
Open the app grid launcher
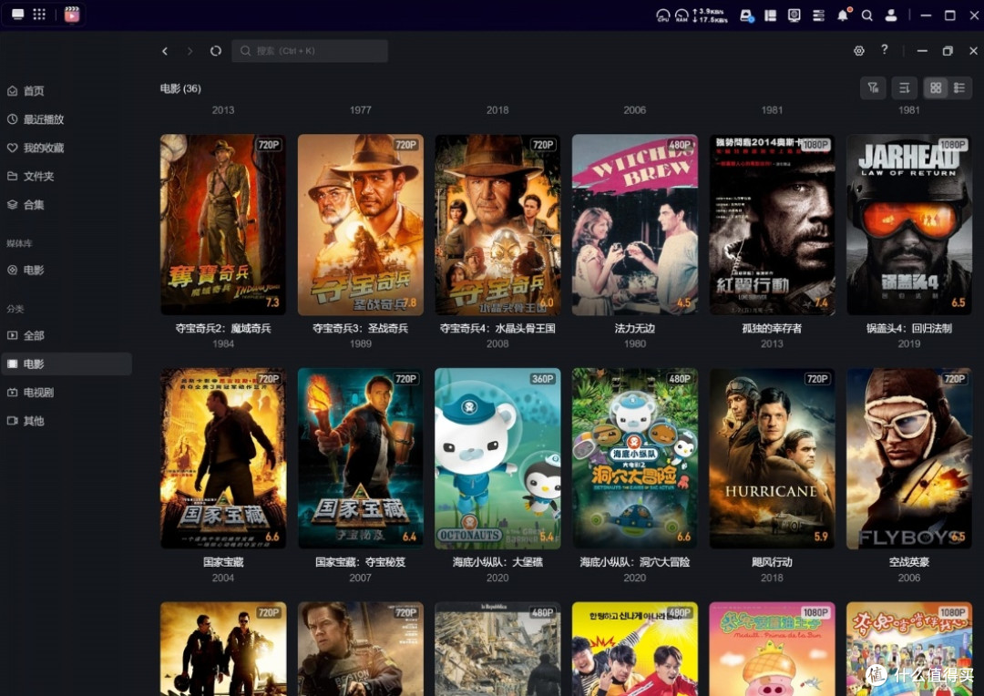[x=39, y=14]
